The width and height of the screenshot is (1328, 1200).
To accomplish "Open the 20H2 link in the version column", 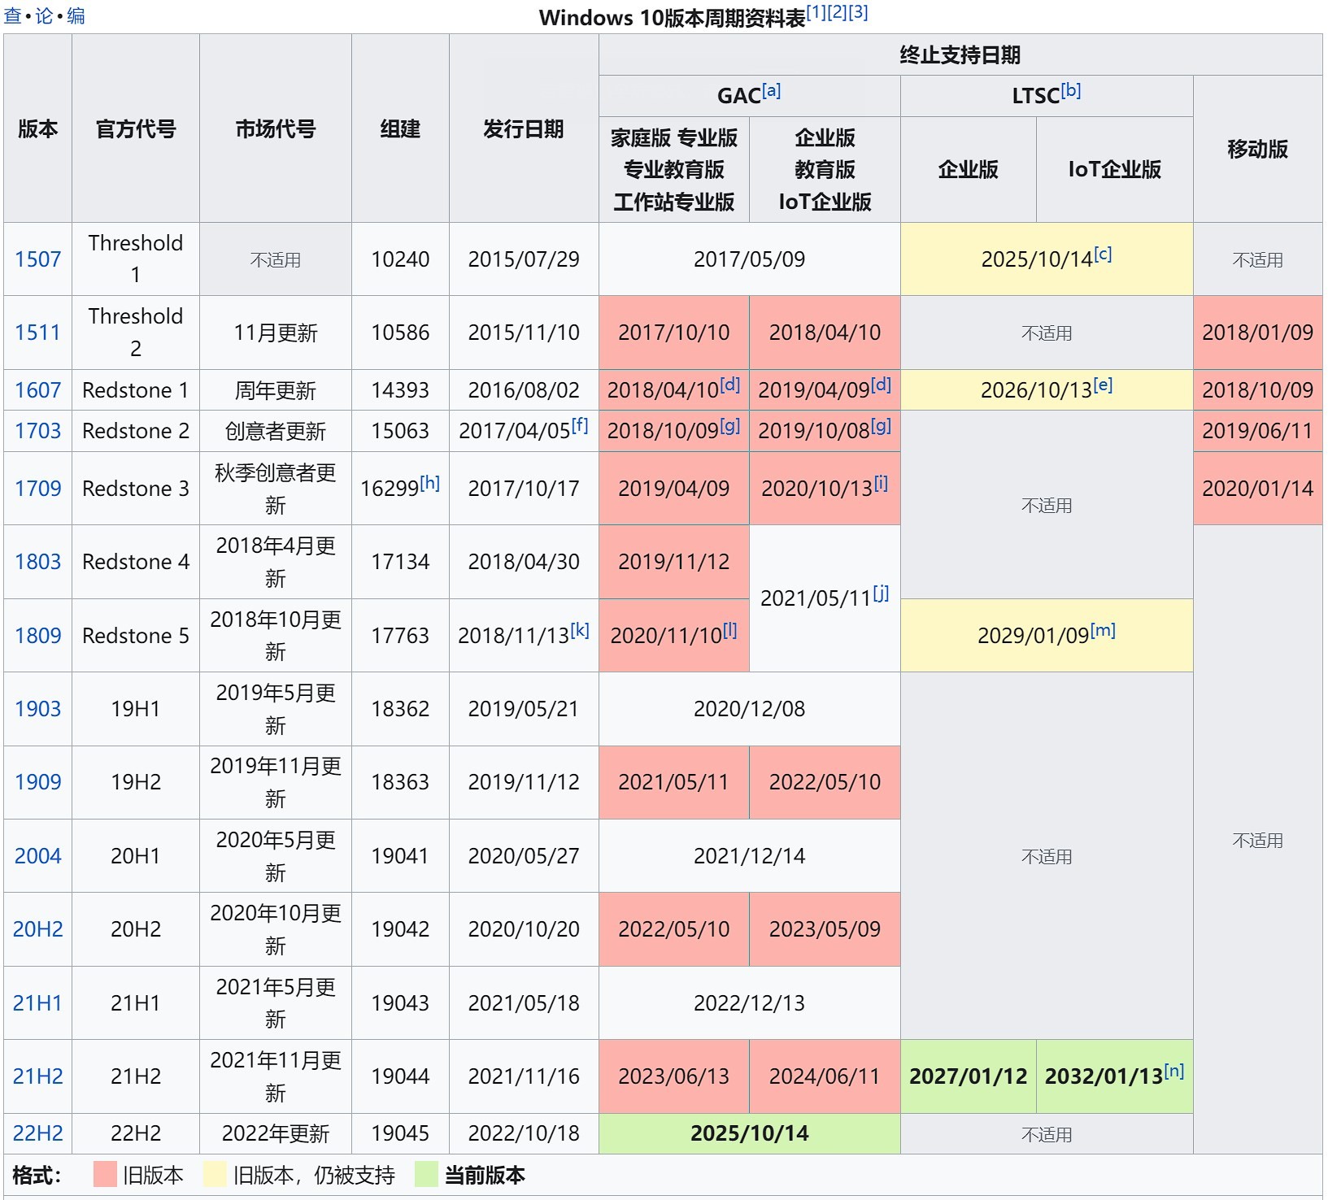I will 37,929.
